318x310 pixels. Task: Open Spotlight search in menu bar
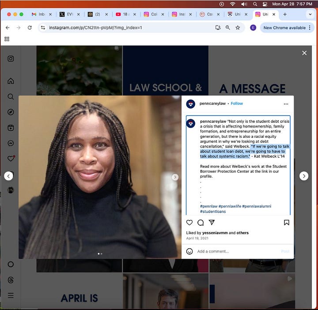click(x=255, y=4)
